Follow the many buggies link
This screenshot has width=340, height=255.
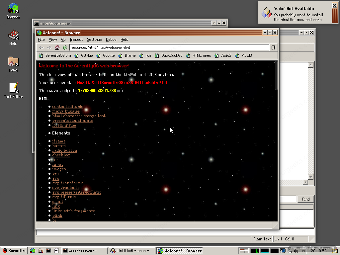click(66, 111)
